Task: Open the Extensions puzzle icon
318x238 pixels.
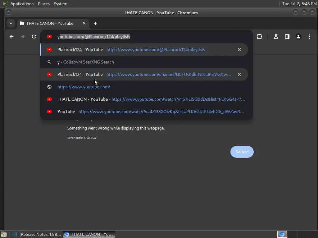Action: [x=259, y=37]
